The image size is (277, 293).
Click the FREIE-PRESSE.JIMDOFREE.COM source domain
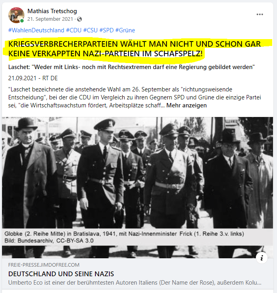pos(44,265)
